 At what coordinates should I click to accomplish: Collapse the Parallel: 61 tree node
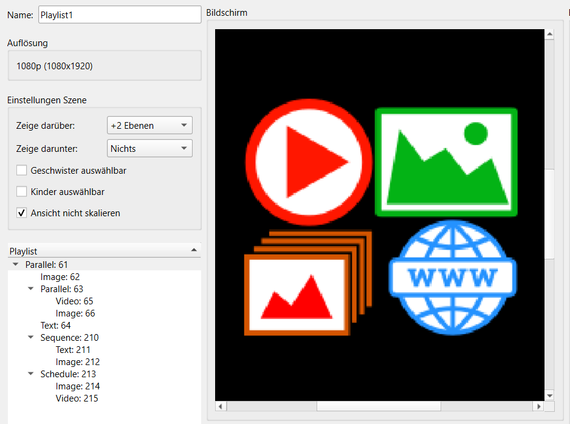16,265
